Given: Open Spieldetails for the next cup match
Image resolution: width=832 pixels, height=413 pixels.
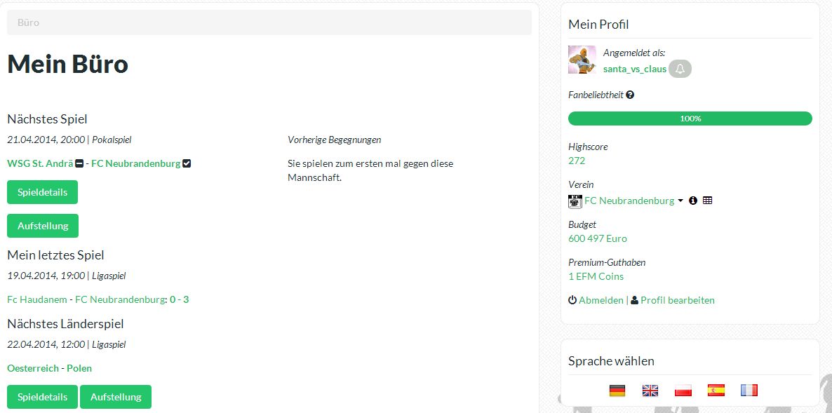Looking at the screenshot, I should click(x=43, y=192).
